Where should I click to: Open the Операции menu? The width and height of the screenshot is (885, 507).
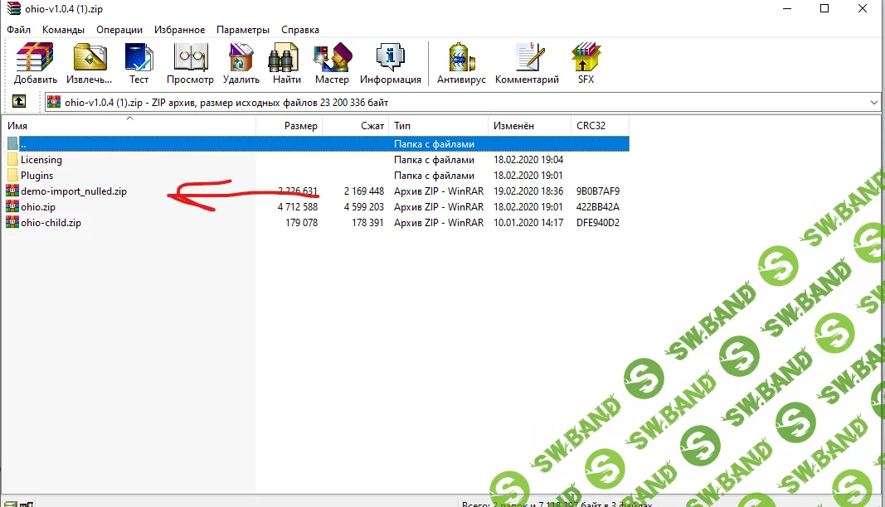click(119, 30)
